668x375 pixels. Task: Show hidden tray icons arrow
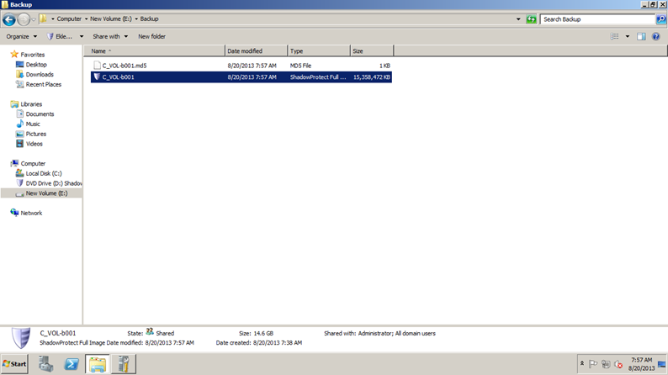click(x=582, y=363)
